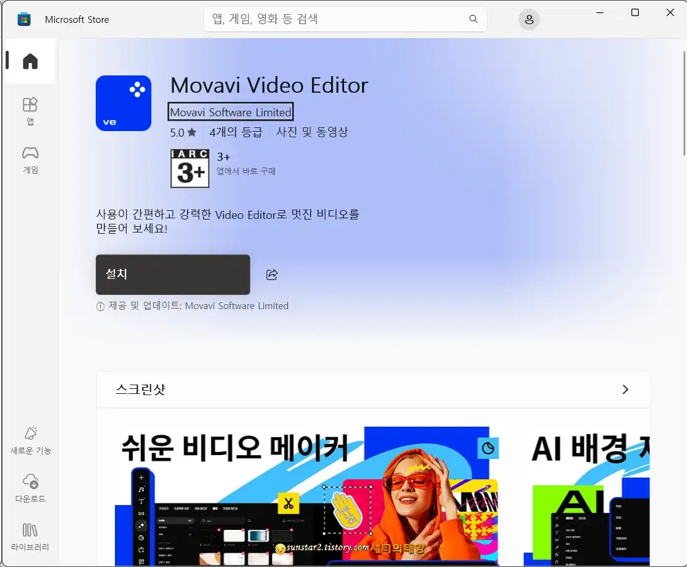Open the account profile icon

click(529, 19)
